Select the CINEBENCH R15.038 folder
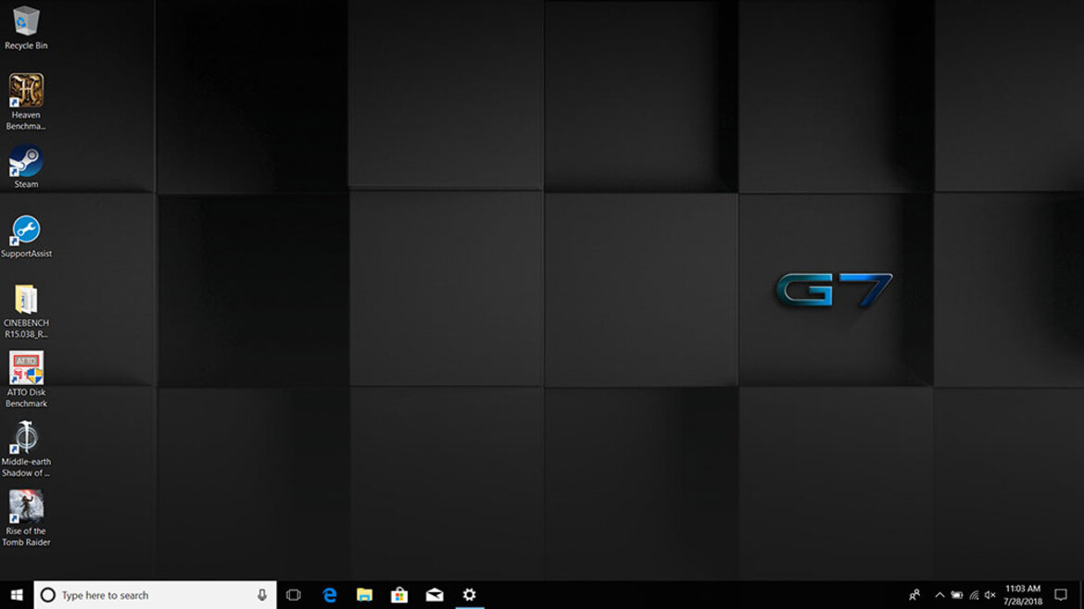Screen dimensions: 1084x609 coord(26,311)
